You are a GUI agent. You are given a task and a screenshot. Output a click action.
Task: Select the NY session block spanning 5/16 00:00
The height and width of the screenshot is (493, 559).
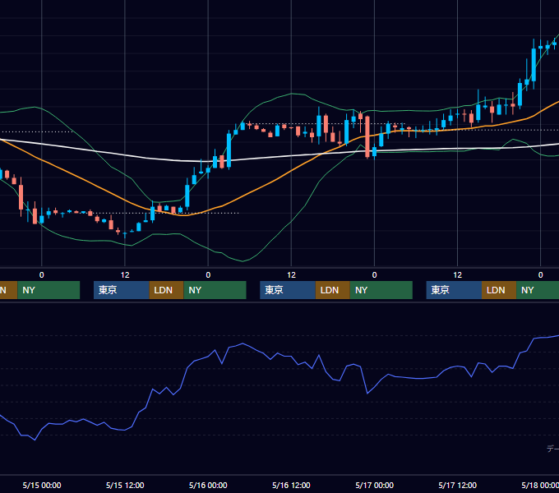pos(215,290)
